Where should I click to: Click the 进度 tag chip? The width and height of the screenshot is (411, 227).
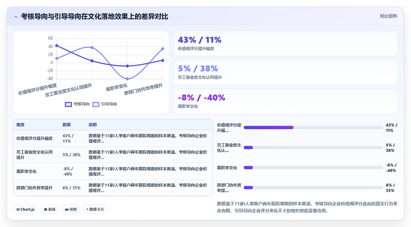click(x=71, y=209)
